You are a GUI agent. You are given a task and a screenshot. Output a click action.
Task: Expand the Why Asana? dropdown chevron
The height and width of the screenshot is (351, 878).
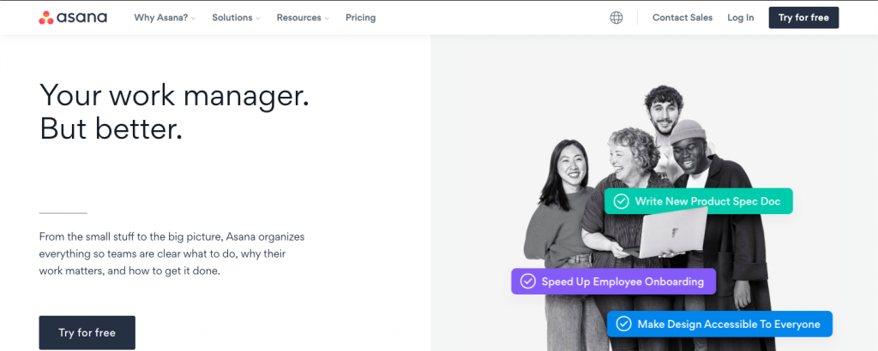coord(193,19)
